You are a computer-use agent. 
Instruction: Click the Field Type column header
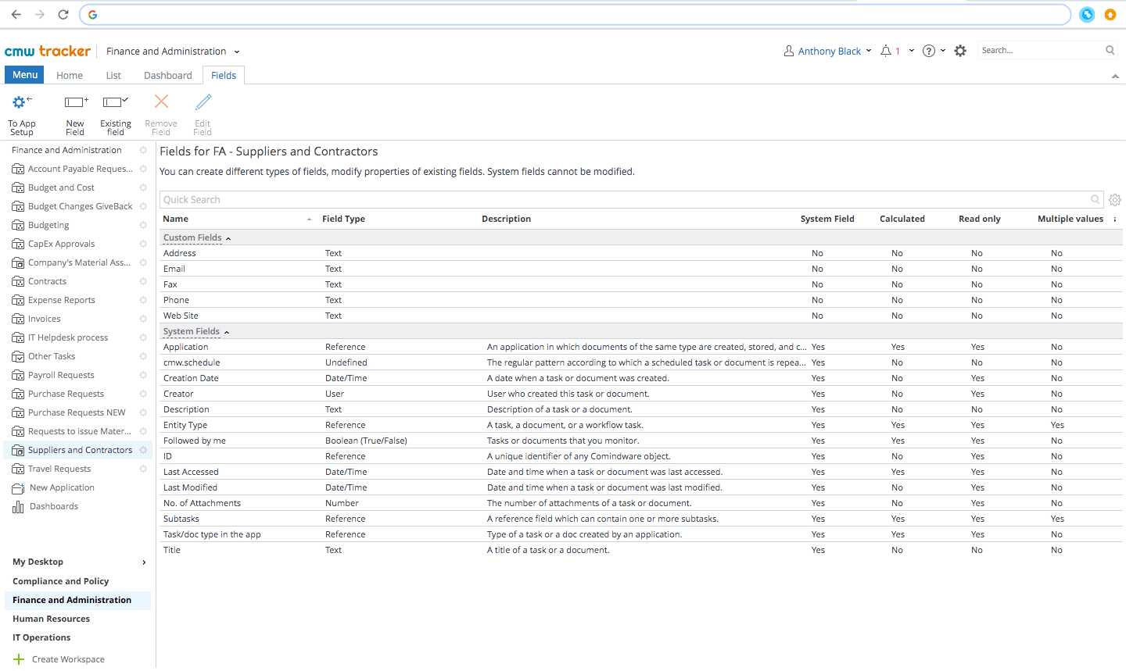click(343, 219)
